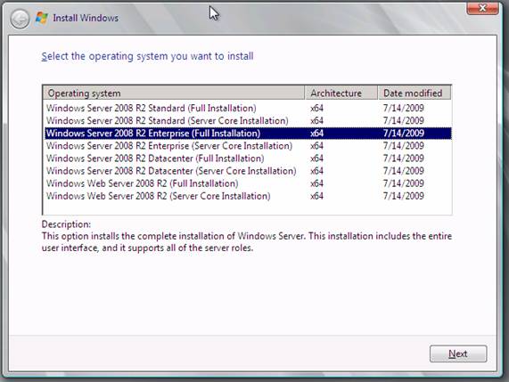Select Windows Server 2008 R2 Datacenter (Full Installation)
This screenshot has height=382, width=509.
tap(247, 158)
